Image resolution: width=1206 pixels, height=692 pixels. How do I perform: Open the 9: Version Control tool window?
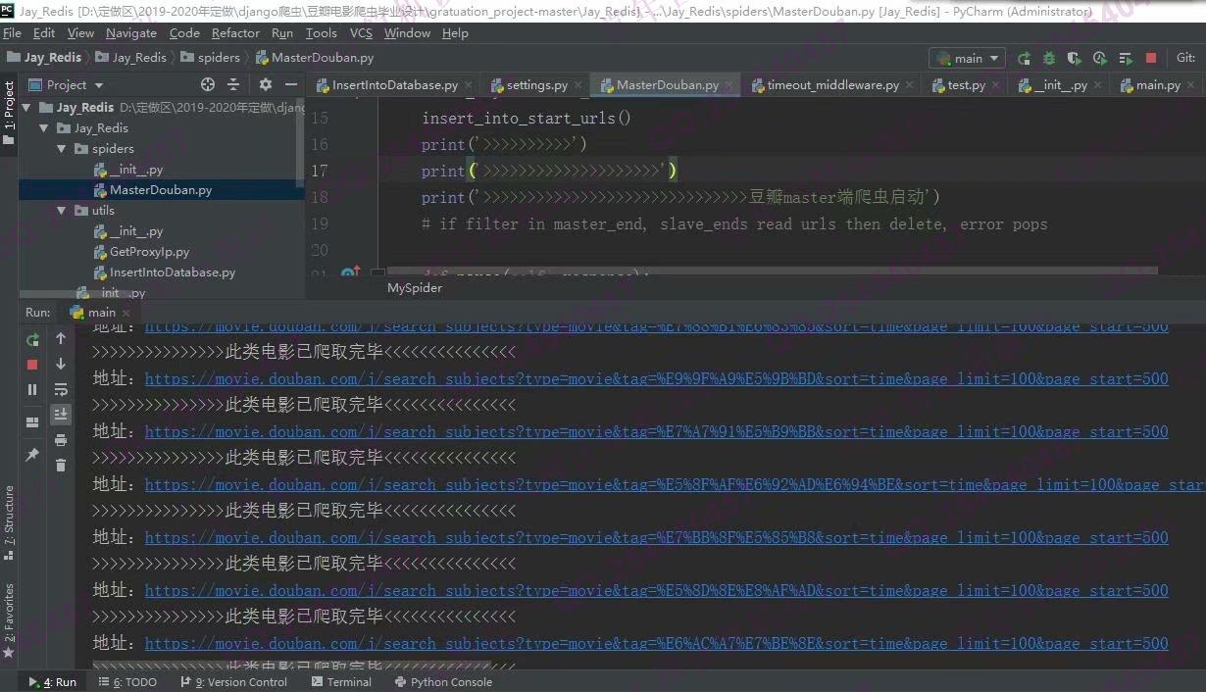(x=233, y=682)
